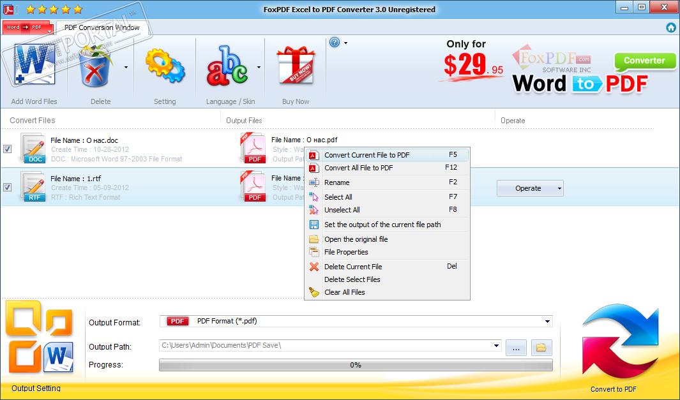This screenshot has height=400, width=680.
Task: Choose Delete Select Files
Action: point(387,279)
